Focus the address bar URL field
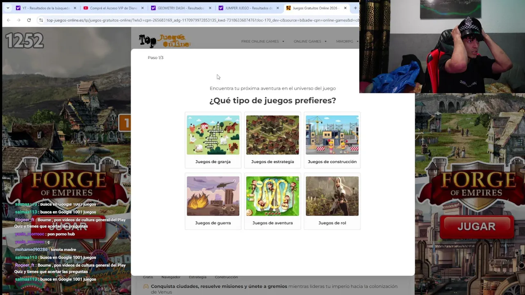Viewport: 525px width, 295px height. 203,20
